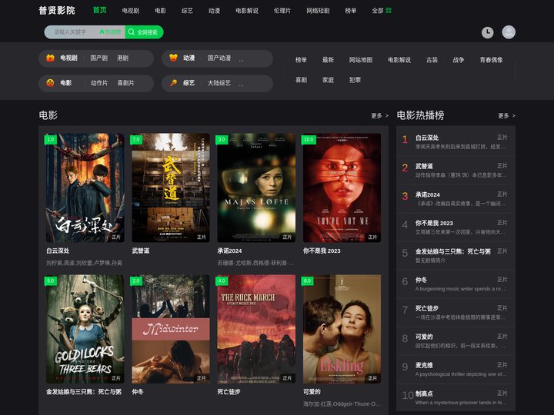The image size is (554, 415).
Task: Expand more 综艺 subcategories ellipsis
Action: point(241,85)
